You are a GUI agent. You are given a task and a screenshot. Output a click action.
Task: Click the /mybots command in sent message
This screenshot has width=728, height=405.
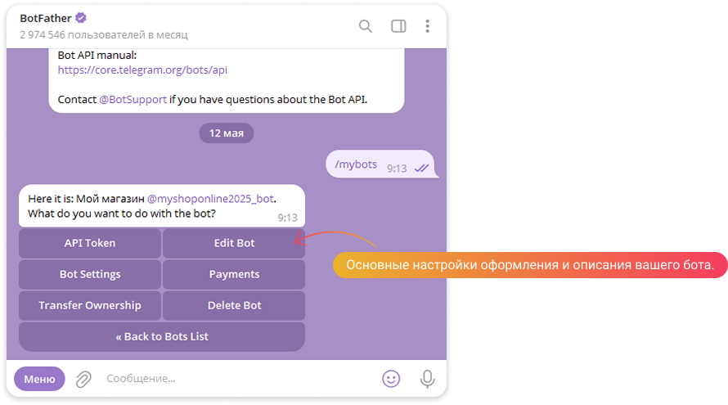pyautogui.click(x=356, y=164)
